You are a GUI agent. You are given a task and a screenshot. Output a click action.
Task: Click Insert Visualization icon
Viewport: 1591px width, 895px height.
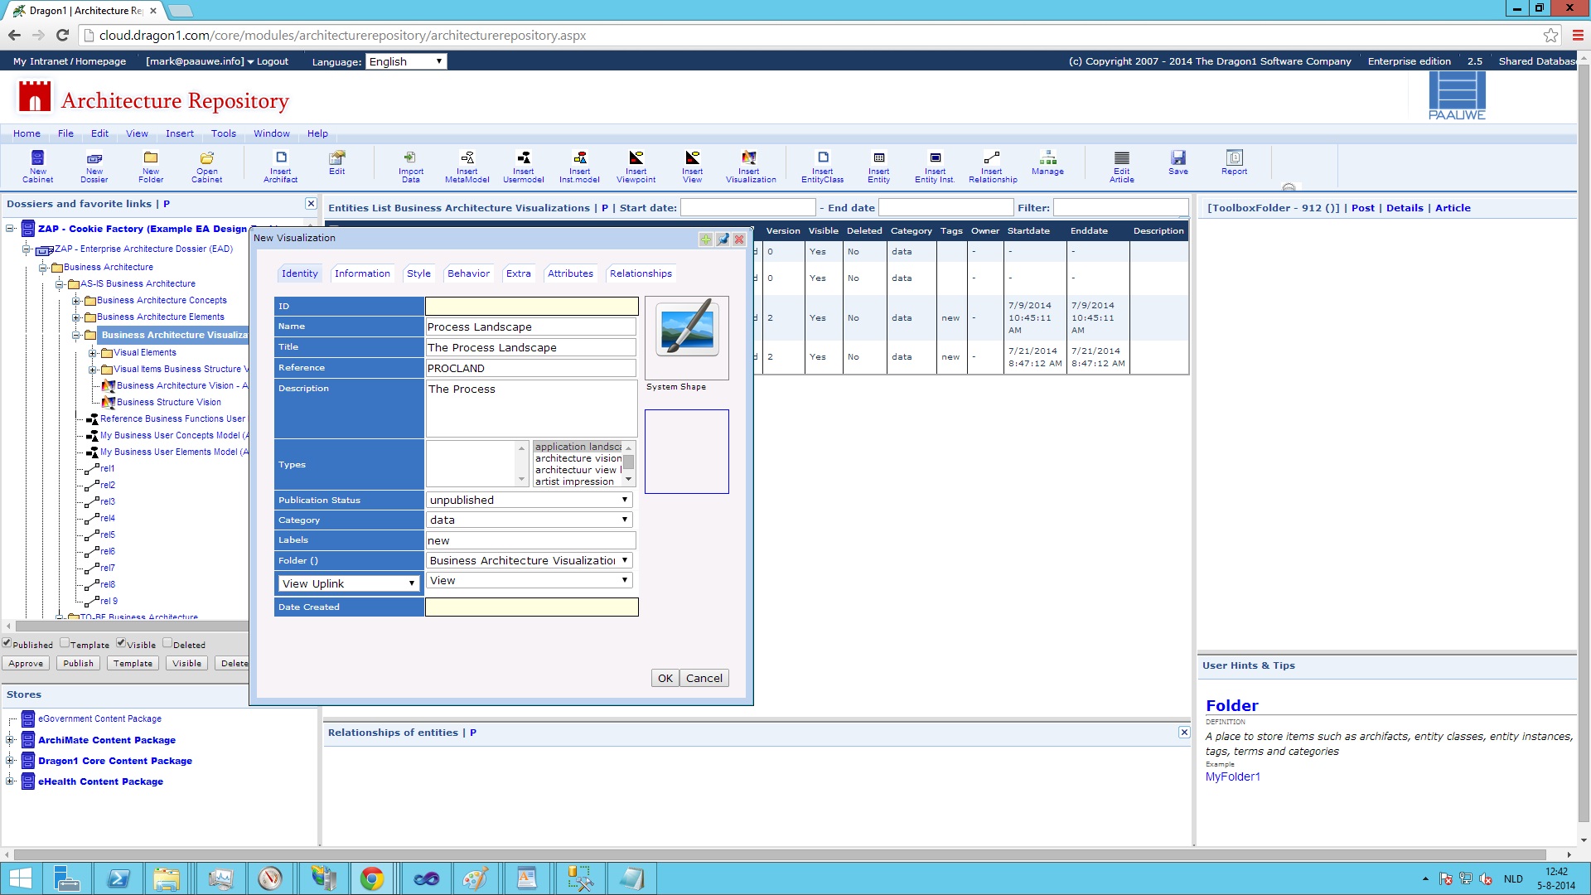tap(751, 167)
